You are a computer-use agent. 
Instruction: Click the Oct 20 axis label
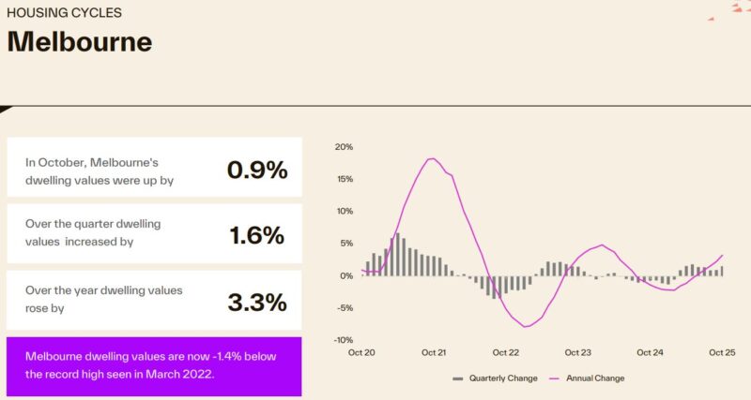(x=361, y=353)
